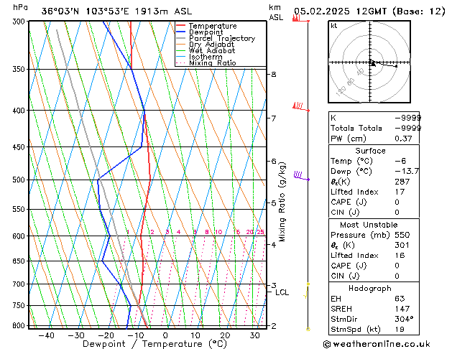Click the 'Hodograph' section heading

[370, 288]
